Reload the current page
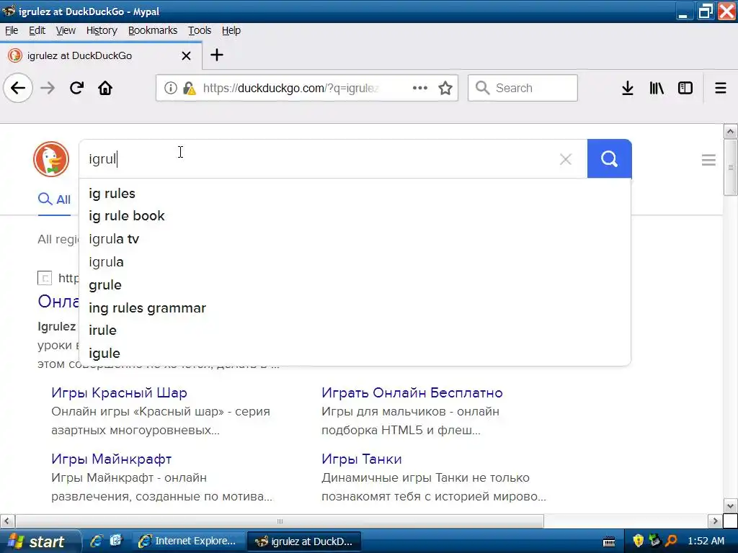This screenshot has height=553, width=738. coord(76,88)
